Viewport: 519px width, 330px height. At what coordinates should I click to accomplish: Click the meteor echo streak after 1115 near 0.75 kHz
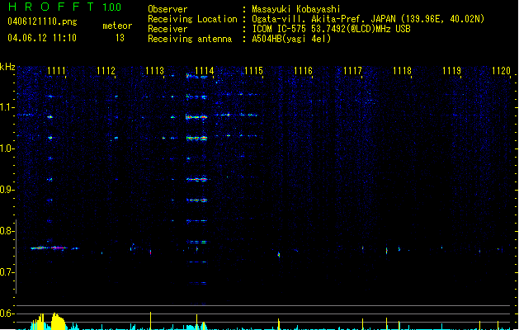279,254
